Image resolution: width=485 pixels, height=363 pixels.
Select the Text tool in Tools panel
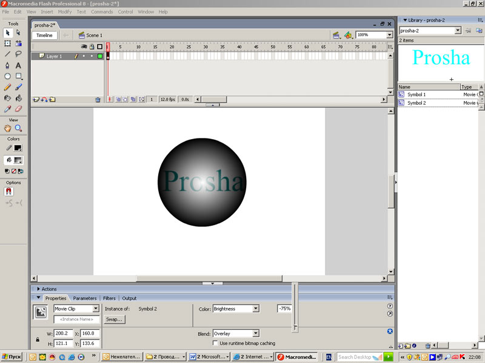[x=18, y=65]
